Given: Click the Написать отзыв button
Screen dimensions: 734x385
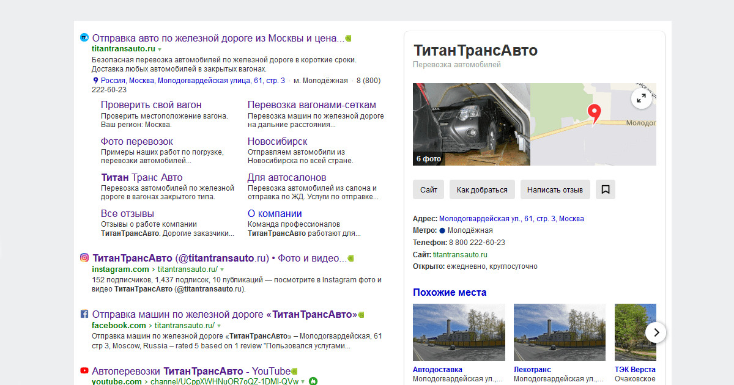Looking at the screenshot, I should tap(555, 189).
